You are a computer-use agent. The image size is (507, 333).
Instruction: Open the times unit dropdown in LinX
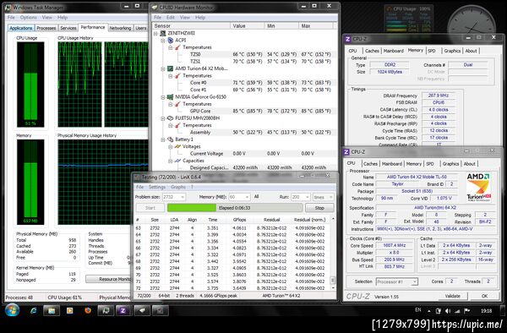[x=330, y=197]
